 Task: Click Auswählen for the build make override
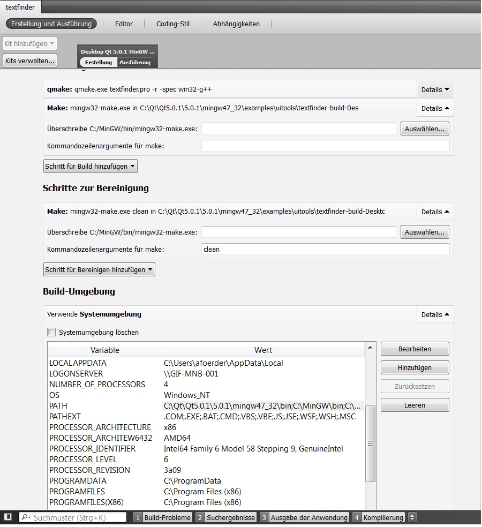(425, 129)
